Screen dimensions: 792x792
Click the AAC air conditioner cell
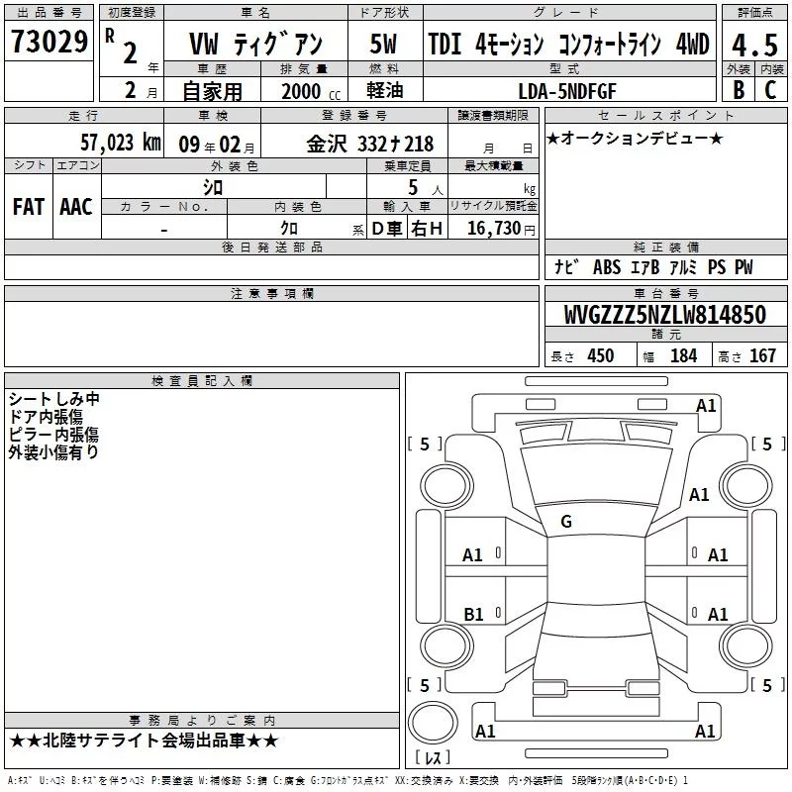(75, 206)
